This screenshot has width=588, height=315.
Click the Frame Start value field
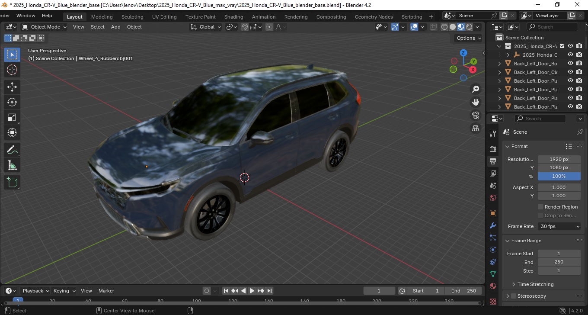(x=559, y=254)
